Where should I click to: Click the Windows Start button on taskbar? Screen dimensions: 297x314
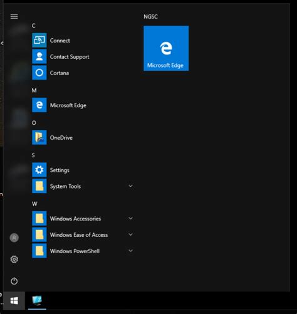click(x=14, y=301)
